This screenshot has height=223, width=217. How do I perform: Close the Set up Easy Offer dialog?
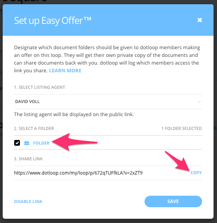pyautogui.click(x=199, y=20)
